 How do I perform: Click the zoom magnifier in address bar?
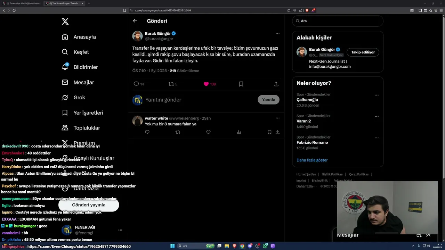pos(295,10)
